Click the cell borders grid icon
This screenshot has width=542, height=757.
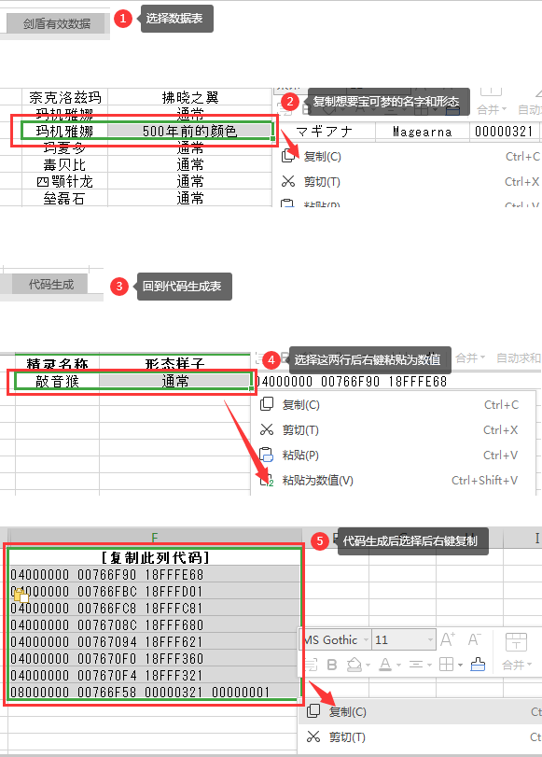coord(446,665)
